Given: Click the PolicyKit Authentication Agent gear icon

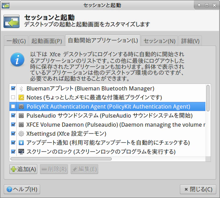Looking at the screenshot, I should coord(21,106).
